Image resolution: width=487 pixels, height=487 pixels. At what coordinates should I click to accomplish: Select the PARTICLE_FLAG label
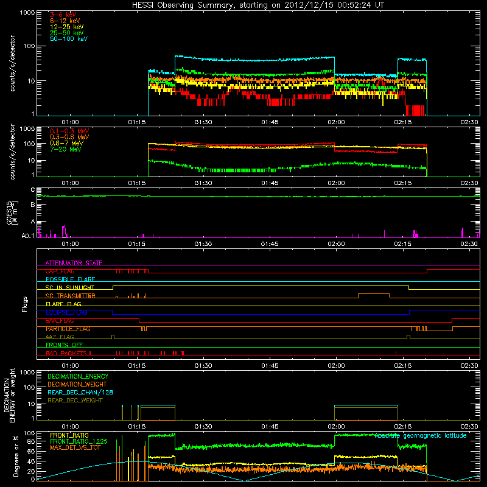pos(68,329)
